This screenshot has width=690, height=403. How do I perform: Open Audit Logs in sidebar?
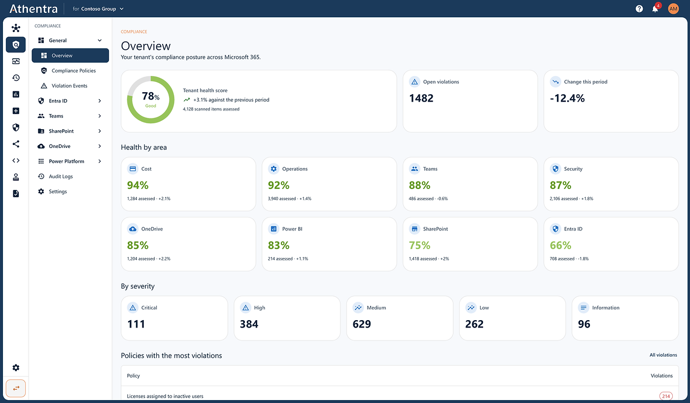70,177
